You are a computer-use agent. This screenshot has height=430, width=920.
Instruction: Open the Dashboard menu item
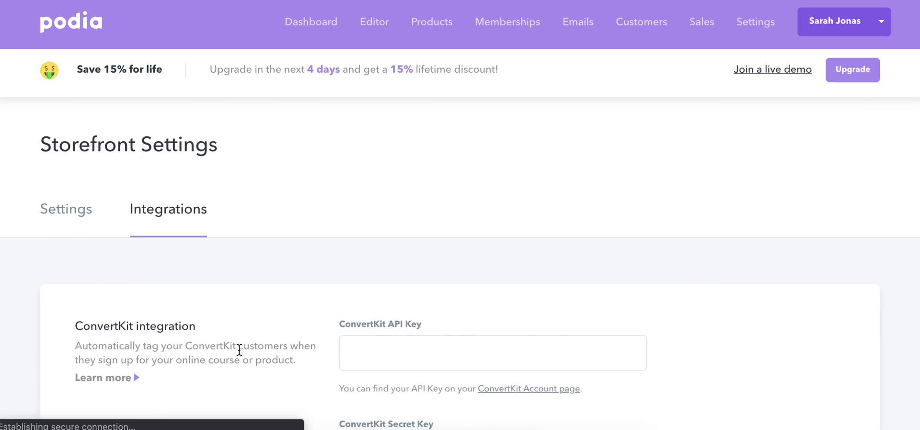coord(311,22)
